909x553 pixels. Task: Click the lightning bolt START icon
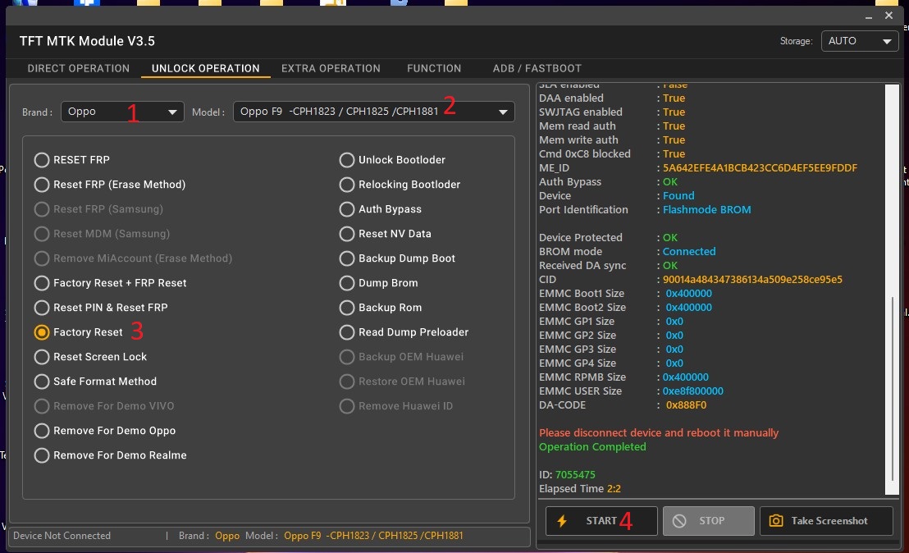click(562, 520)
